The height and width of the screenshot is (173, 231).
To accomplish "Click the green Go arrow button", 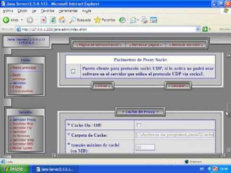I will (x=205, y=29).
